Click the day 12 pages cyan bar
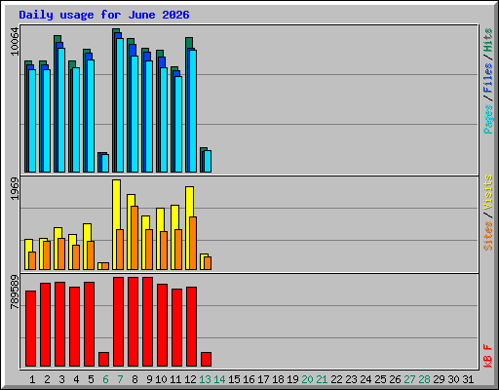Screen dimensions: 499x390 193,111
